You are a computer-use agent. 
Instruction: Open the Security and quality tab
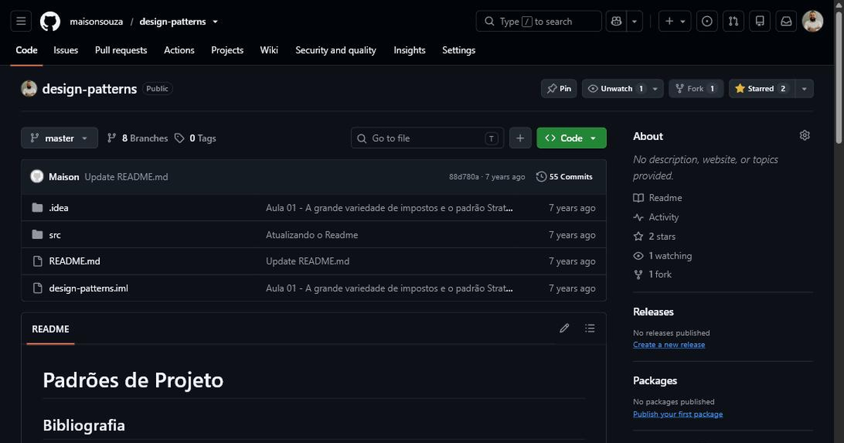[335, 50]
